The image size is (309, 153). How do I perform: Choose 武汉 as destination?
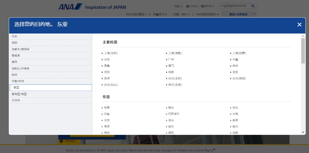(235, 72)
